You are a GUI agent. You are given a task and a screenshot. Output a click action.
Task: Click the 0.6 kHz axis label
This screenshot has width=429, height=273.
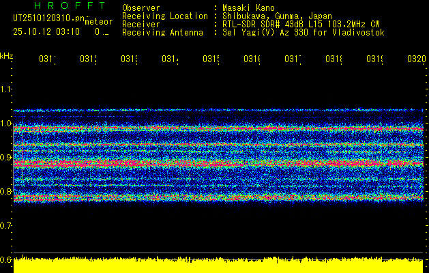pos(5,259)
